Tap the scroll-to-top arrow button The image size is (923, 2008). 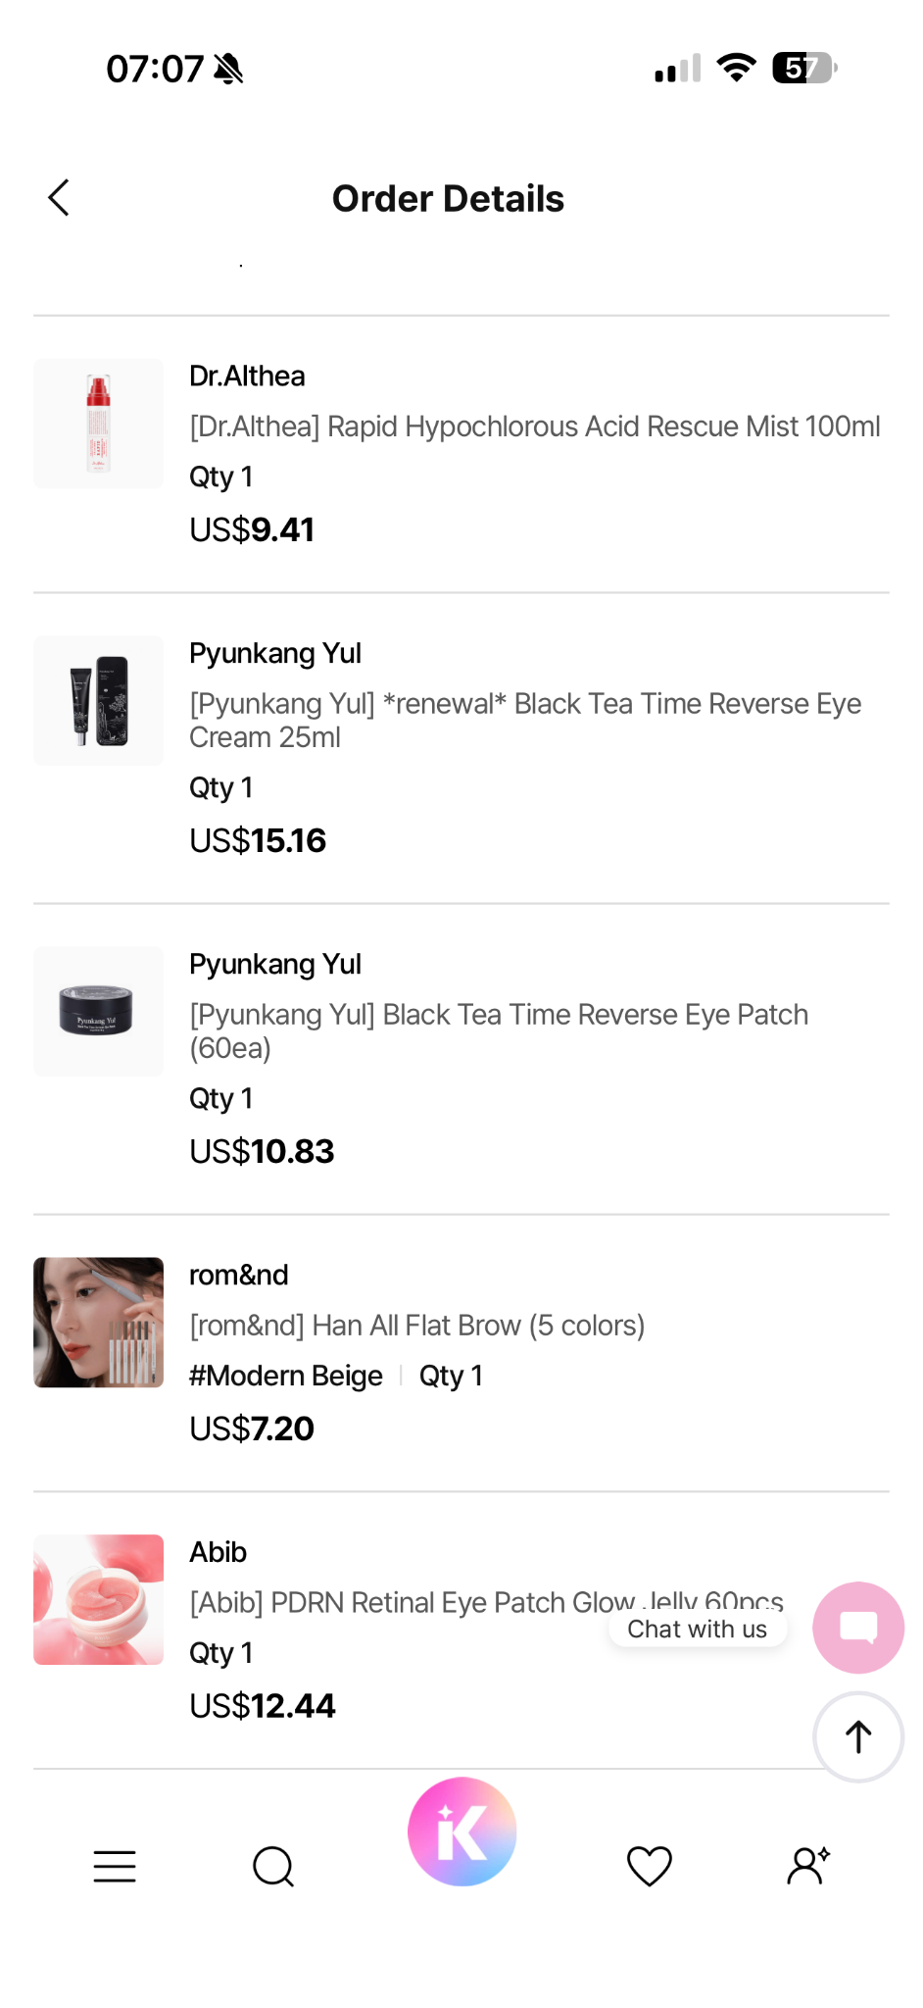tap(858, 1736)
